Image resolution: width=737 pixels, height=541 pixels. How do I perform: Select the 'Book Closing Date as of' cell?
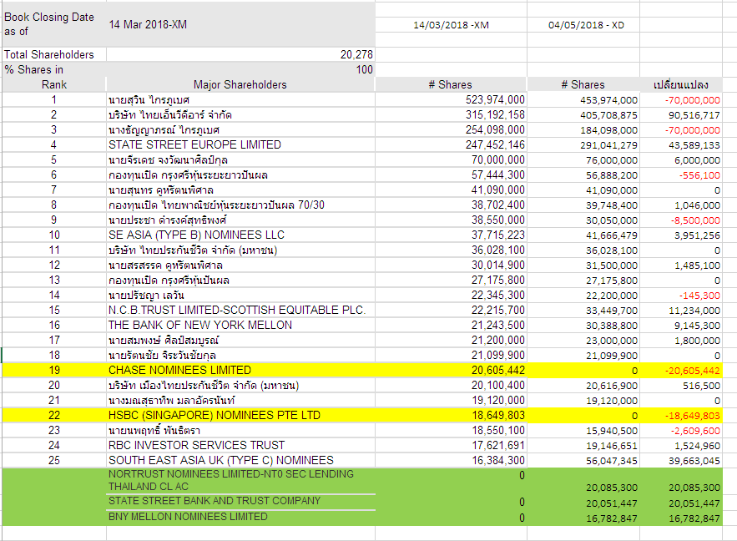coord(54,24)
